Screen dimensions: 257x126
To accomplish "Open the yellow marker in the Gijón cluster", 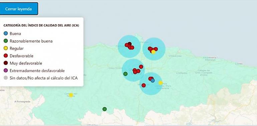I will (154, 52).
